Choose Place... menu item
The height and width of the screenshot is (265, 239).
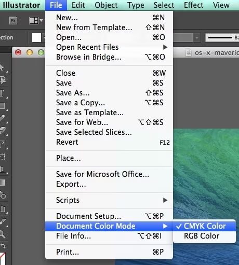coord(109,158)
